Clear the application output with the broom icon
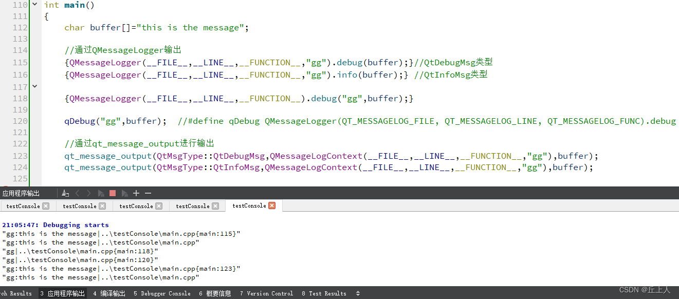 65,193
